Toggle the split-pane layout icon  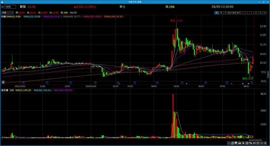pos(247,143)
